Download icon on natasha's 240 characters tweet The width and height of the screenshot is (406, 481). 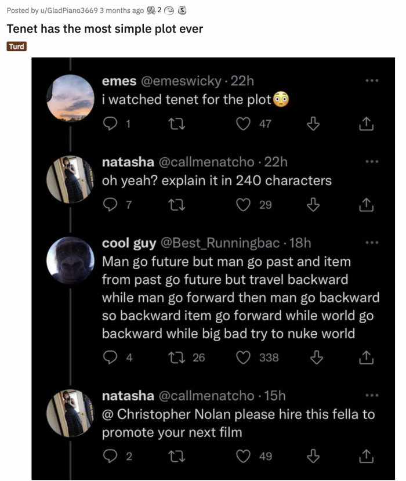(x=315, y=204)
